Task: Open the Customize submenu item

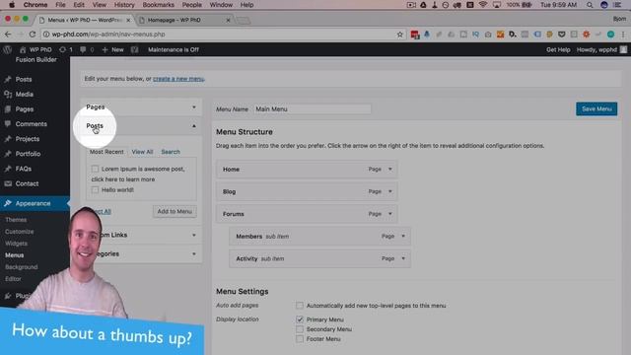Action: (x=20, y=232)
